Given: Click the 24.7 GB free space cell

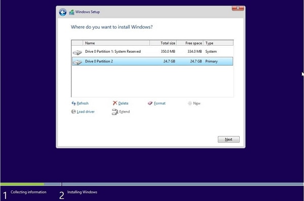Looking at the screenshot, I should pyautogui.click(x=196, y=61).
